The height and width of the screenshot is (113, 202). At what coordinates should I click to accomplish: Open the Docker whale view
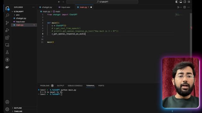[7, 67]
